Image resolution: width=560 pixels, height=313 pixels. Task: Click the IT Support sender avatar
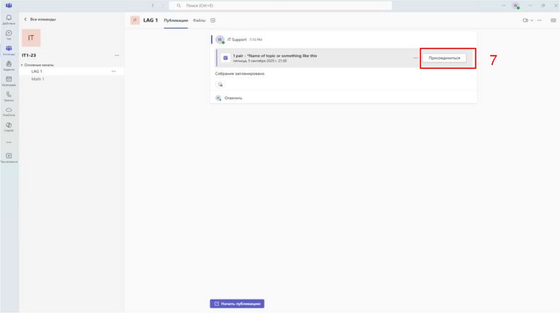[x=220, y=39]
